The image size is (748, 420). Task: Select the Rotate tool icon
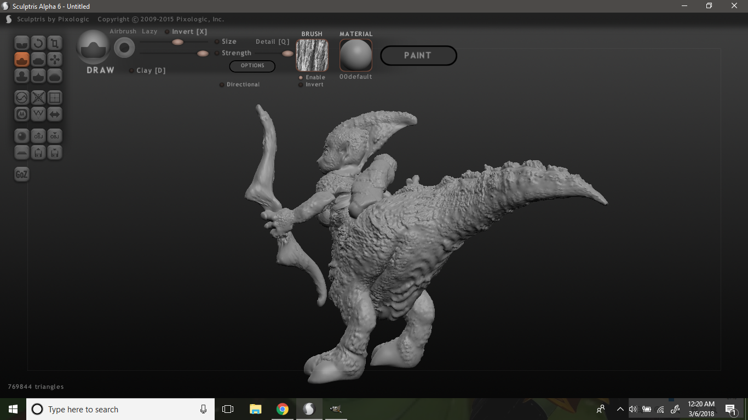38,43
